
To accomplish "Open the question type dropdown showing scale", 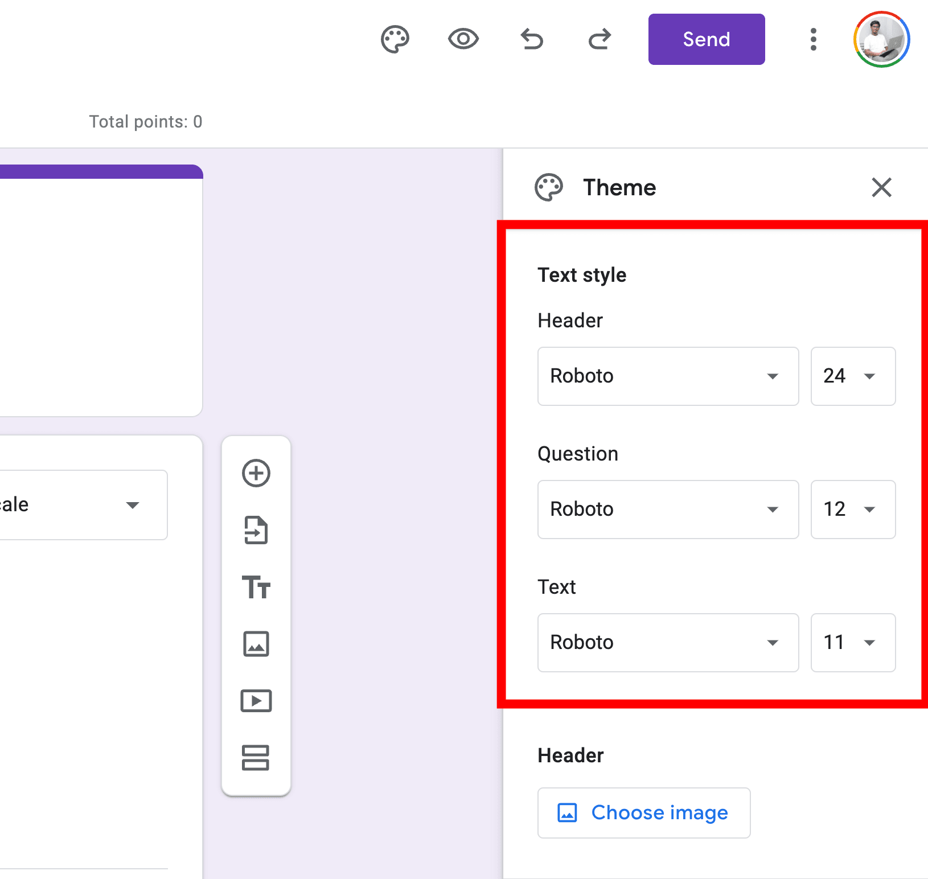I will [83, 505].
